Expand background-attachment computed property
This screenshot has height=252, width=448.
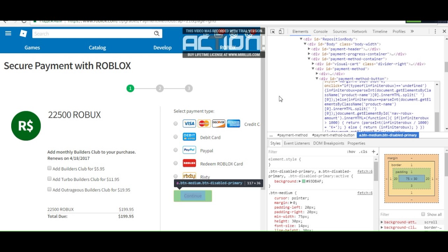382,222
